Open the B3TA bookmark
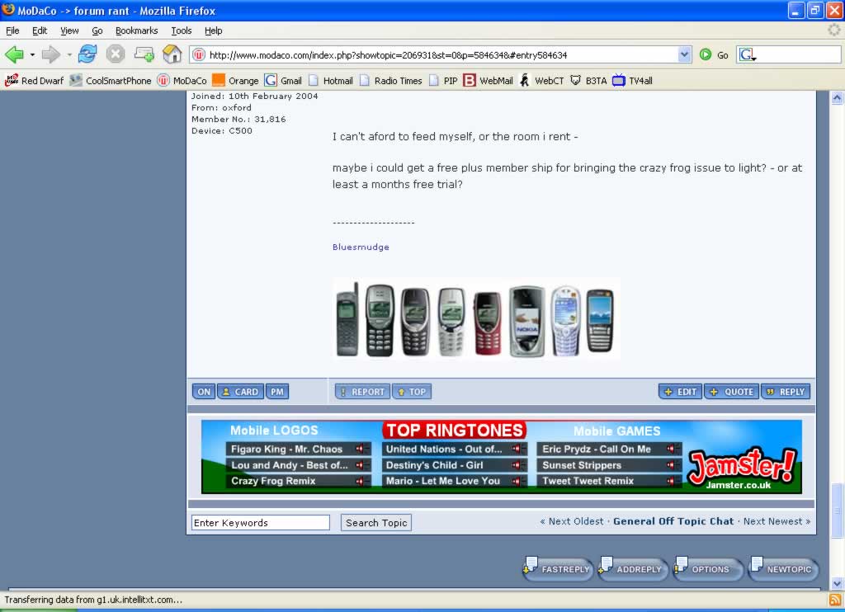This screenshot has width=845, height=612. 588,81
